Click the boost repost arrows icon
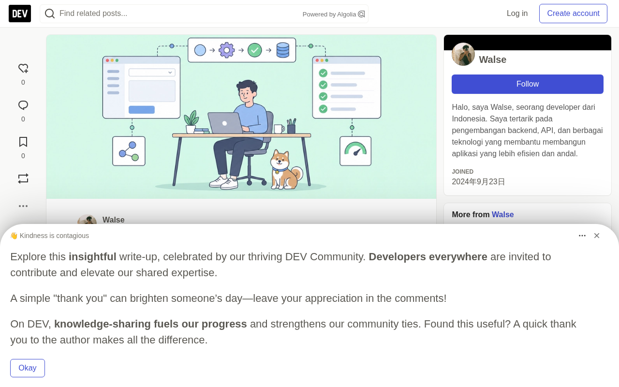Screen dimensions: 619x387 (x=23, y=179)
